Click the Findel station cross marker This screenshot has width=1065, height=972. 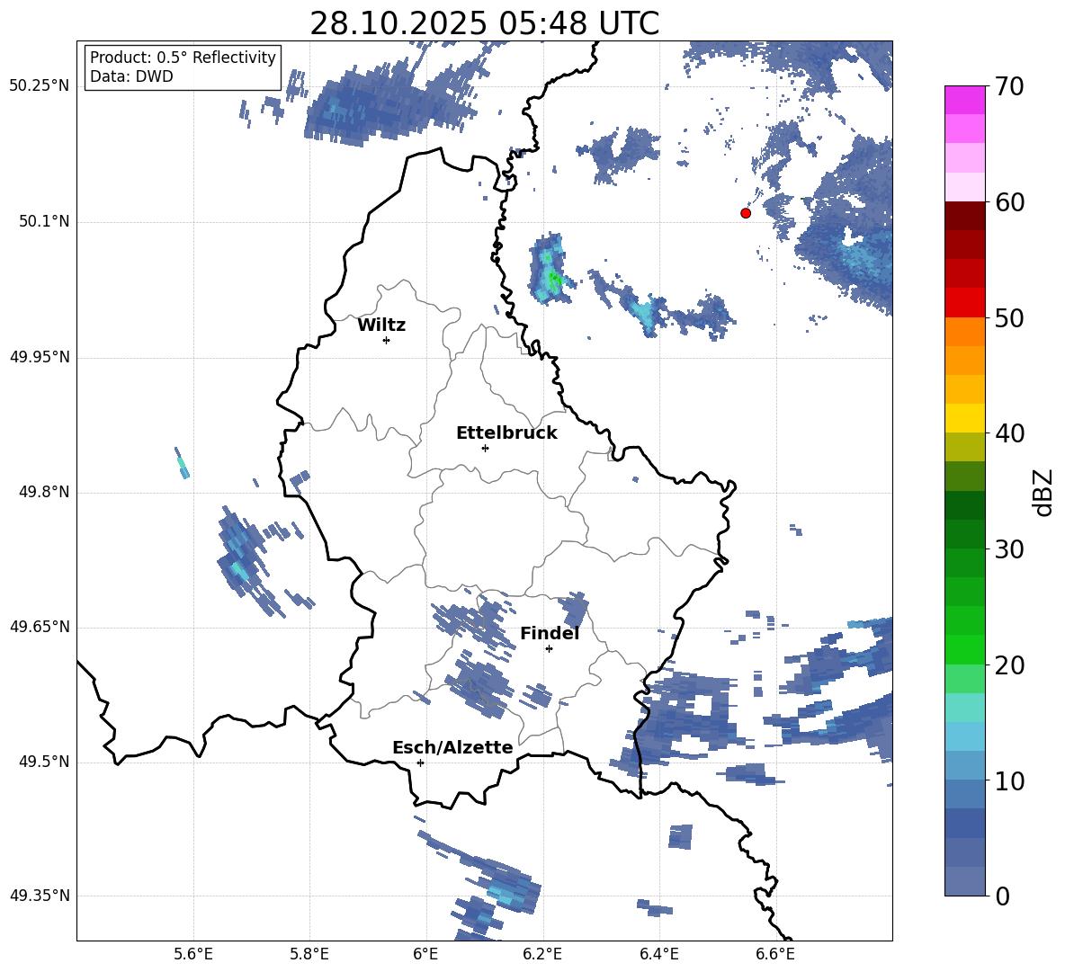(x=549, y=649)
